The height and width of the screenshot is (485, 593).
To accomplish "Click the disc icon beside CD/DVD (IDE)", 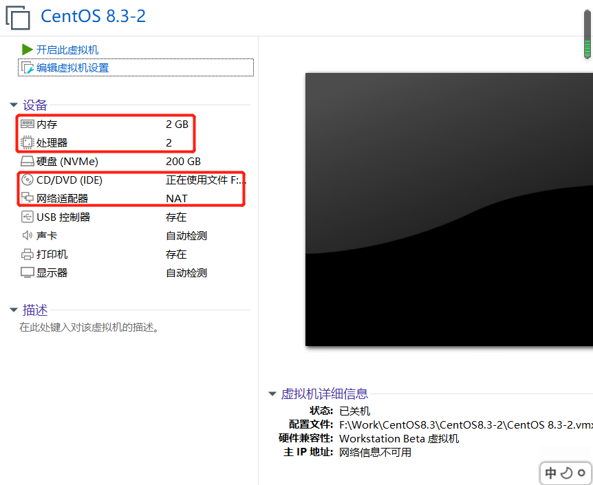I will [28, 180].
